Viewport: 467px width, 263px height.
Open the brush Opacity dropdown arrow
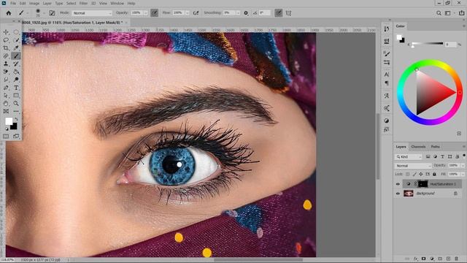pos(146,13)
